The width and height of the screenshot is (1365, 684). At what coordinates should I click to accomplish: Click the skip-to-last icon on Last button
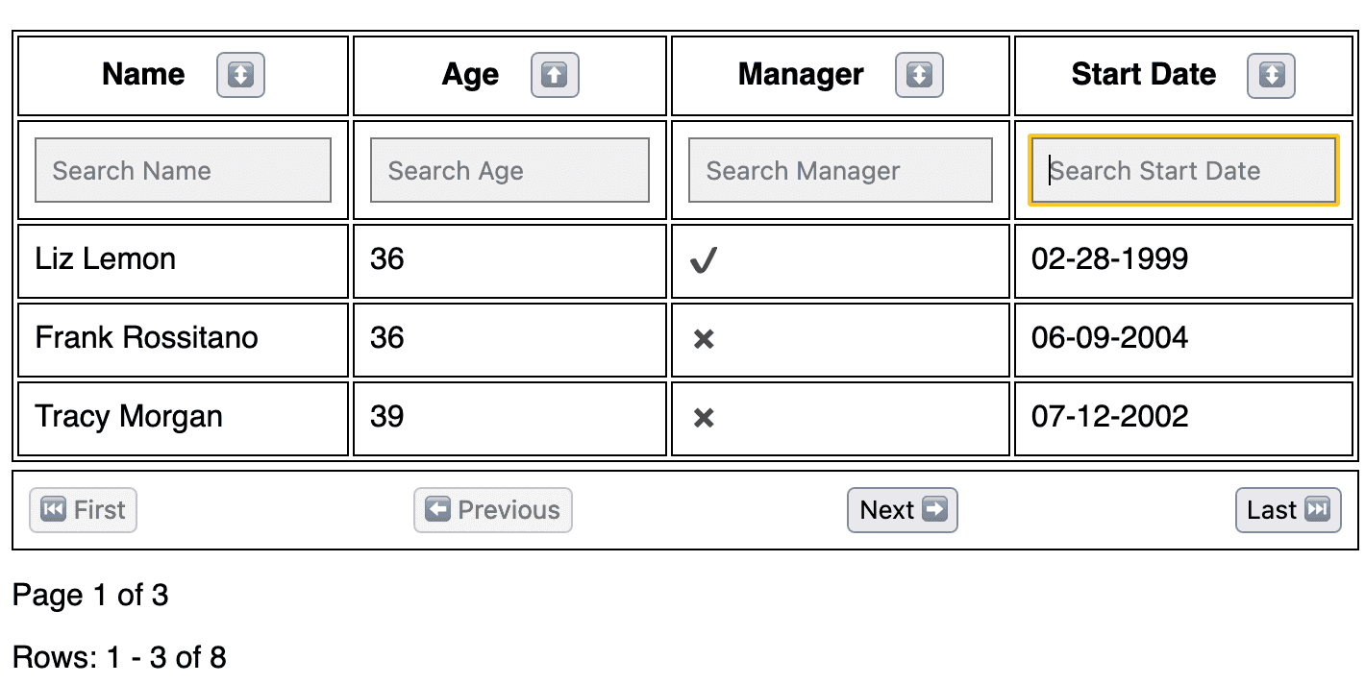pyautogui.click(x=1319, y=510)
